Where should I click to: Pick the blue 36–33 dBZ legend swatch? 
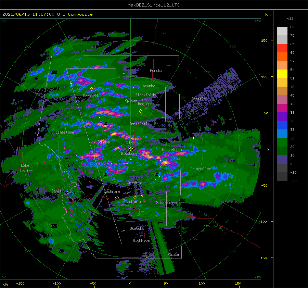pos(282,125)
